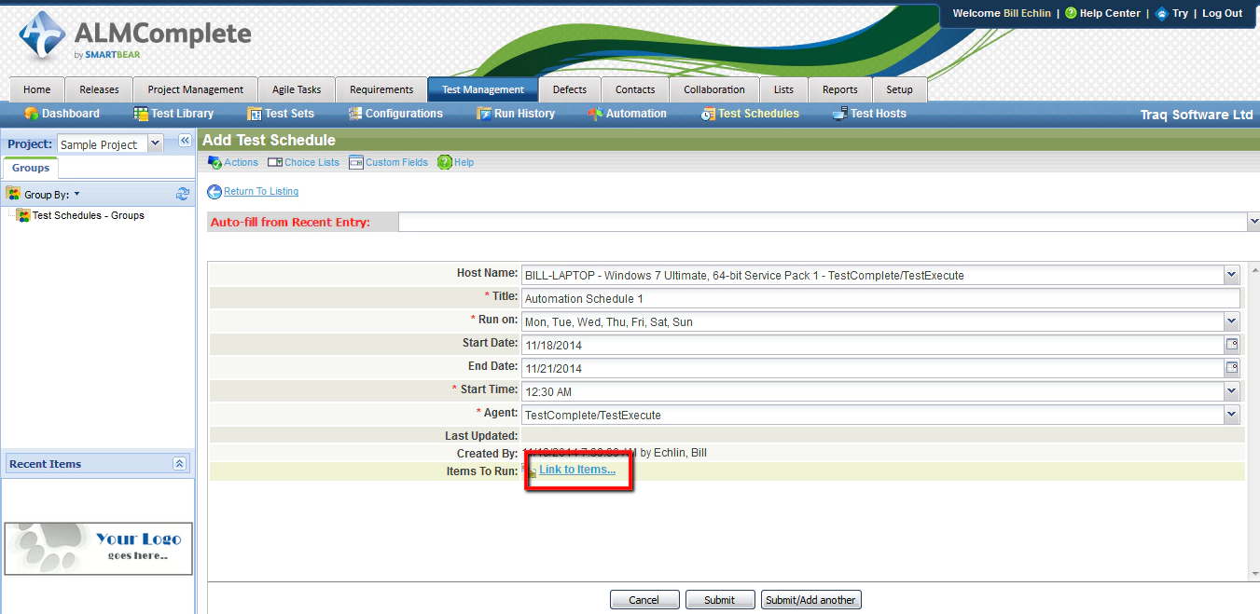
Task: Open the Test Library section
Action: (183, 113)
